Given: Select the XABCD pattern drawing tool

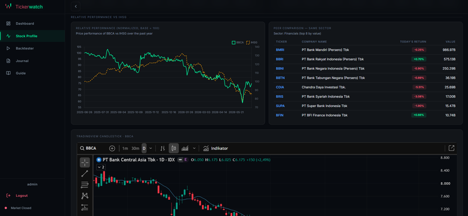Looking at the screenshot, I should (x=85, y=196).
